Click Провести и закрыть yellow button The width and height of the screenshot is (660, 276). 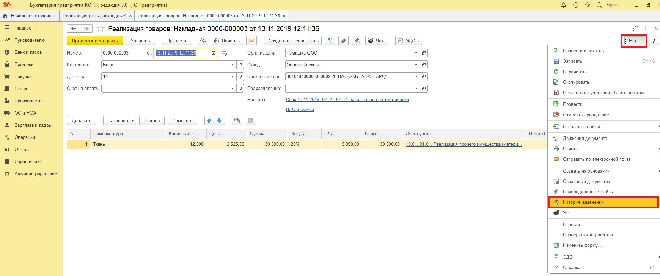pyautogui.click(x=95, y=41)
